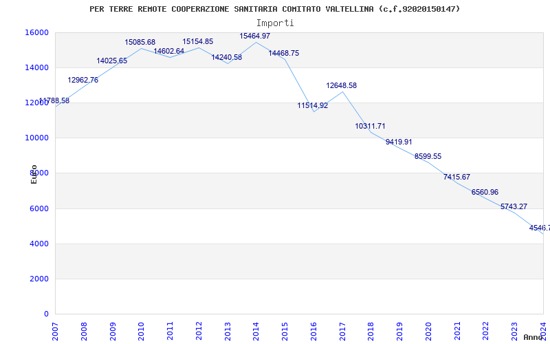Click the data label 14240.58
The image size is (550, 344).
tap(226, 58)
